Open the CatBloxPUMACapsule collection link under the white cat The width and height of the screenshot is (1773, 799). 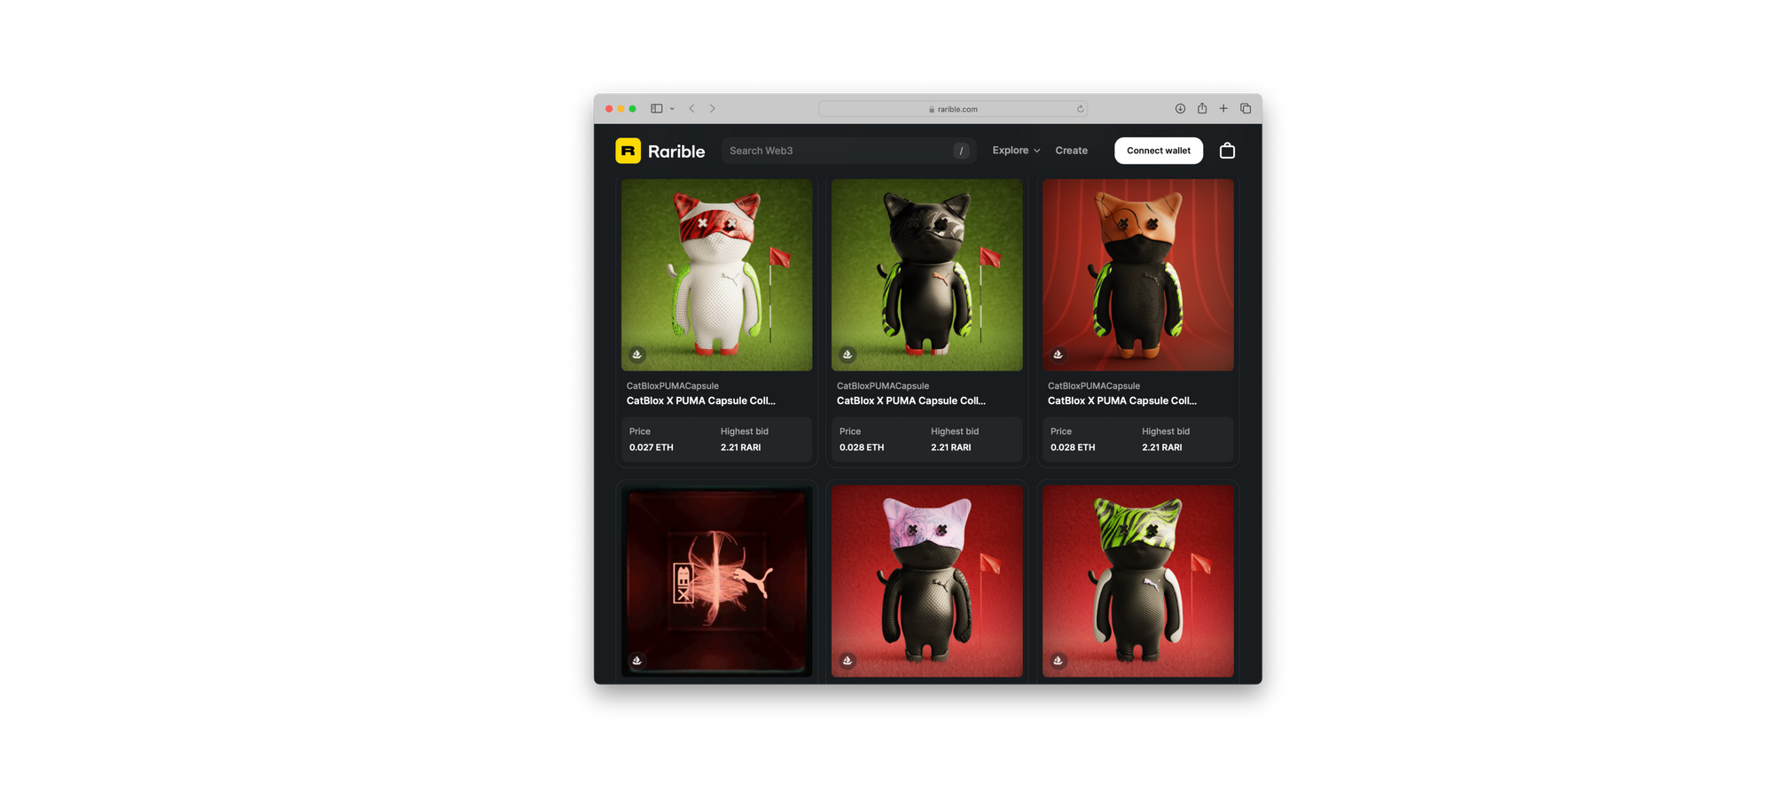pyautogui.click(x=673, y=386)
